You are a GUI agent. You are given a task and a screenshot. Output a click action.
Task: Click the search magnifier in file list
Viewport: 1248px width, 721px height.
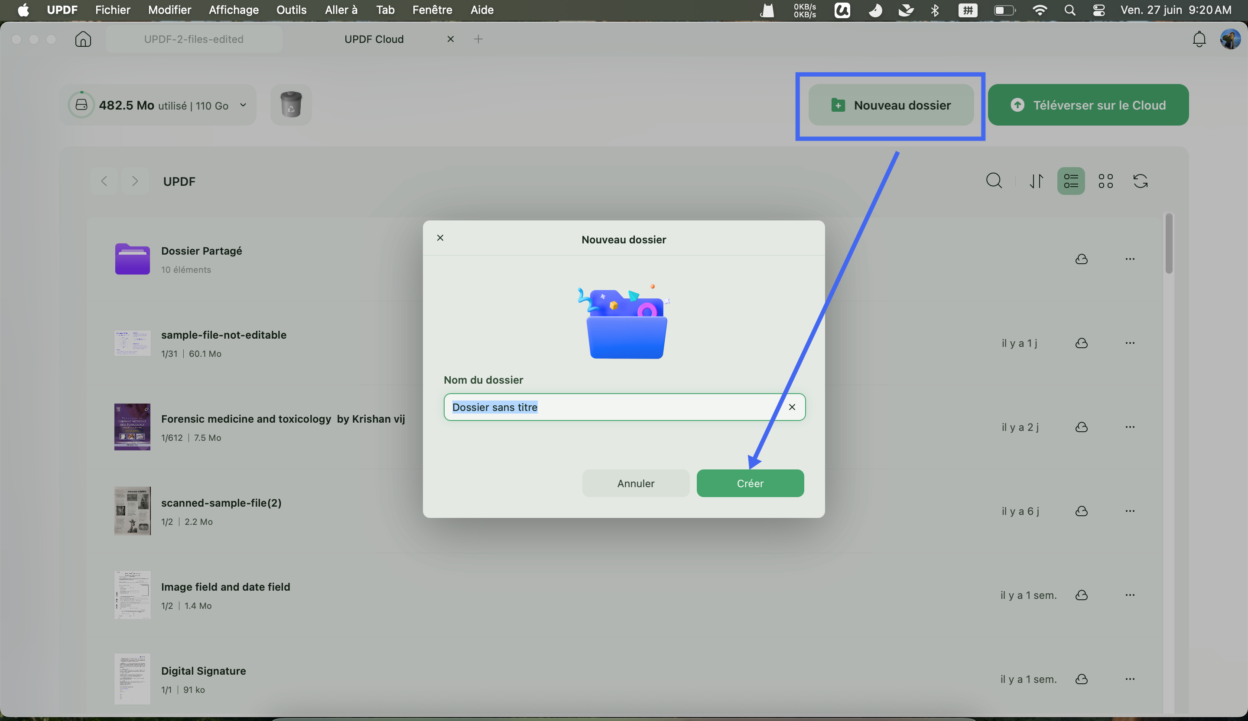[x=994, y=181]
